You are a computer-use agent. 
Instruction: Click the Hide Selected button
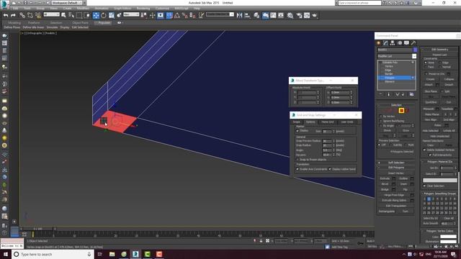click(431, 131)
